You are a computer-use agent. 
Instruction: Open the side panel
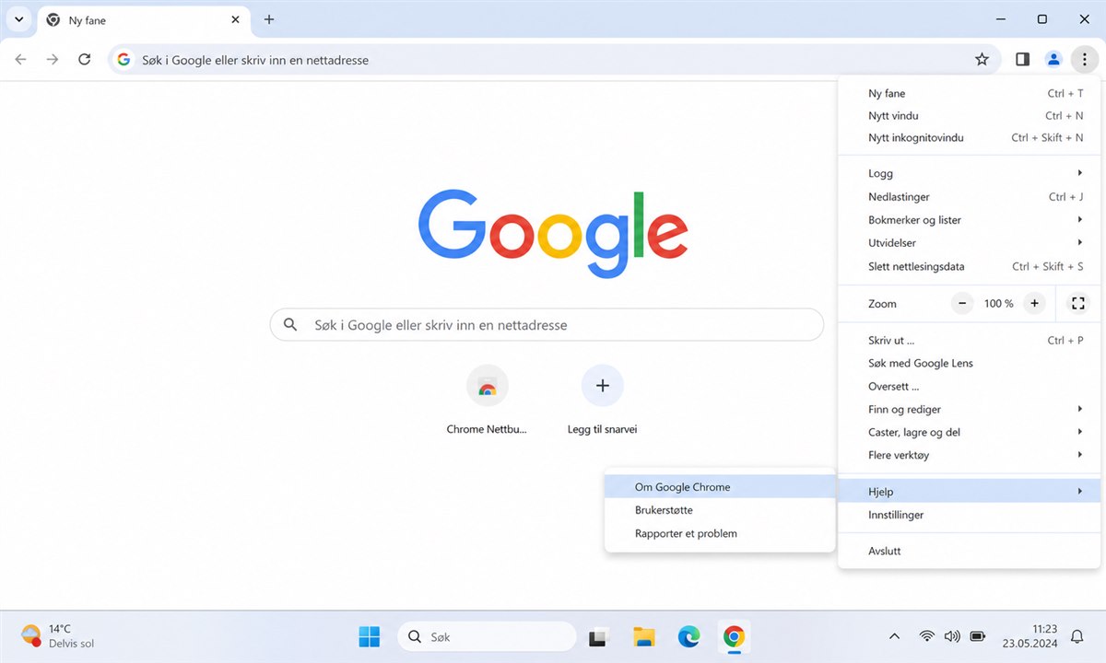coord(1022,60)
